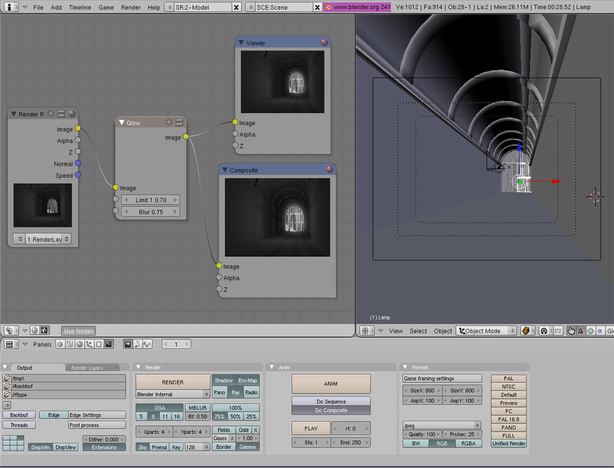Click the rotate manipulator ring icon
Screen dimensions: 614x468
[590, 330]
